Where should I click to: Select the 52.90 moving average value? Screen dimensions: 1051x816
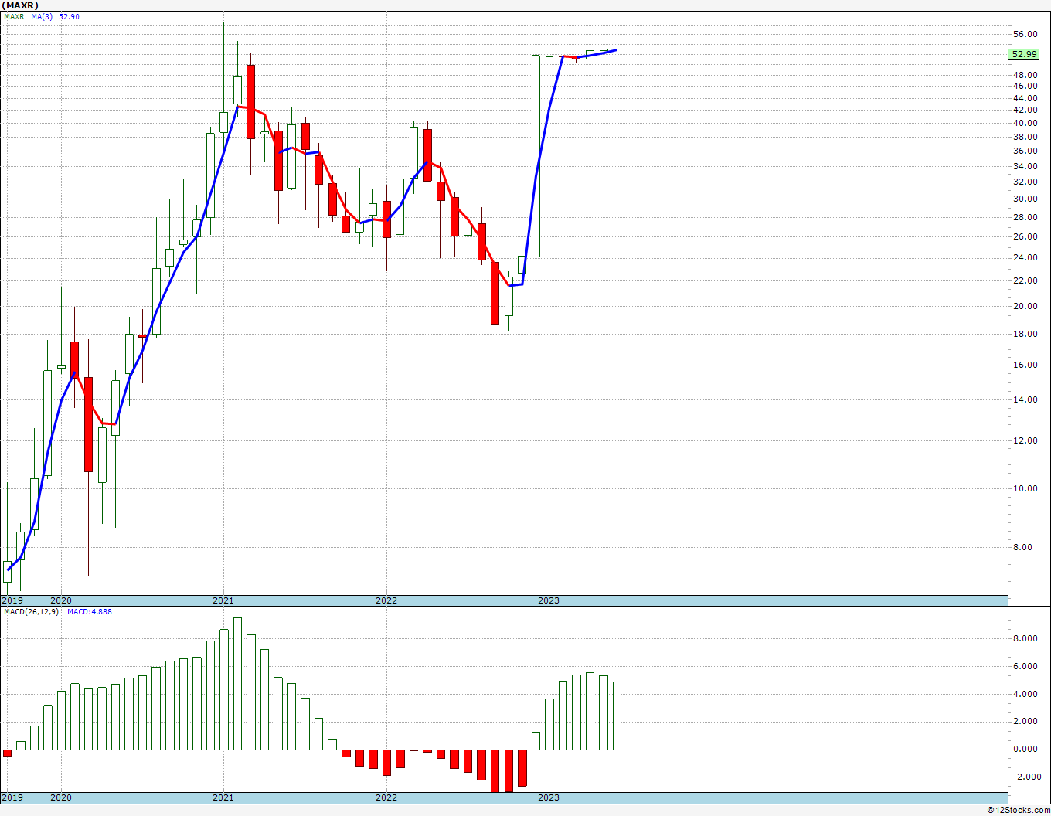[x=70, y=16]
